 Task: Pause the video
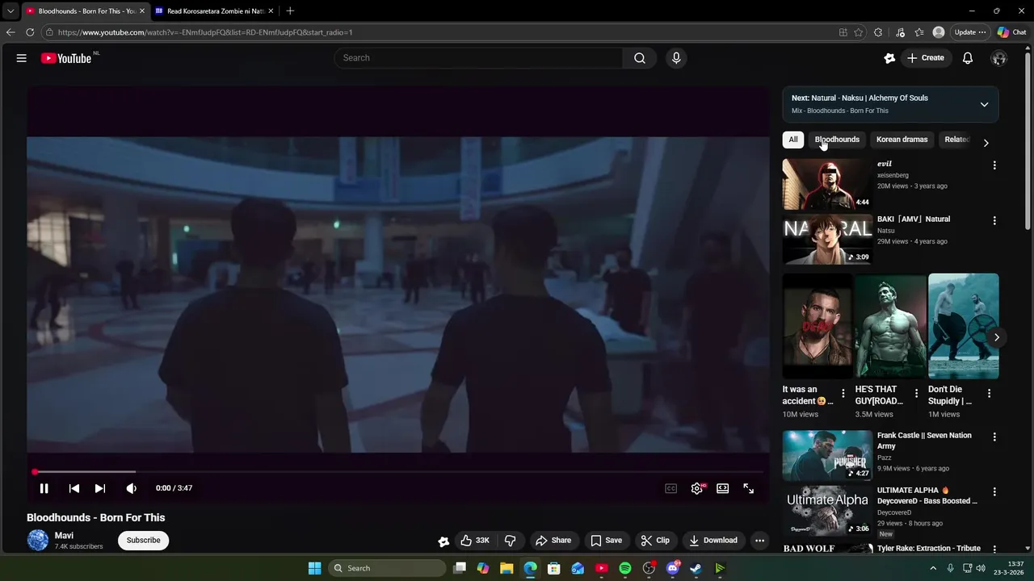(44, 488)
